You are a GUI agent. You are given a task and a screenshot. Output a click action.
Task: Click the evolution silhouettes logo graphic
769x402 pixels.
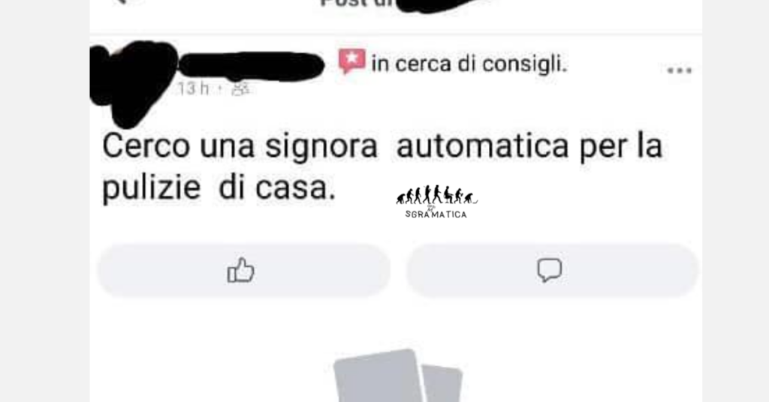[x=436, y=194]
